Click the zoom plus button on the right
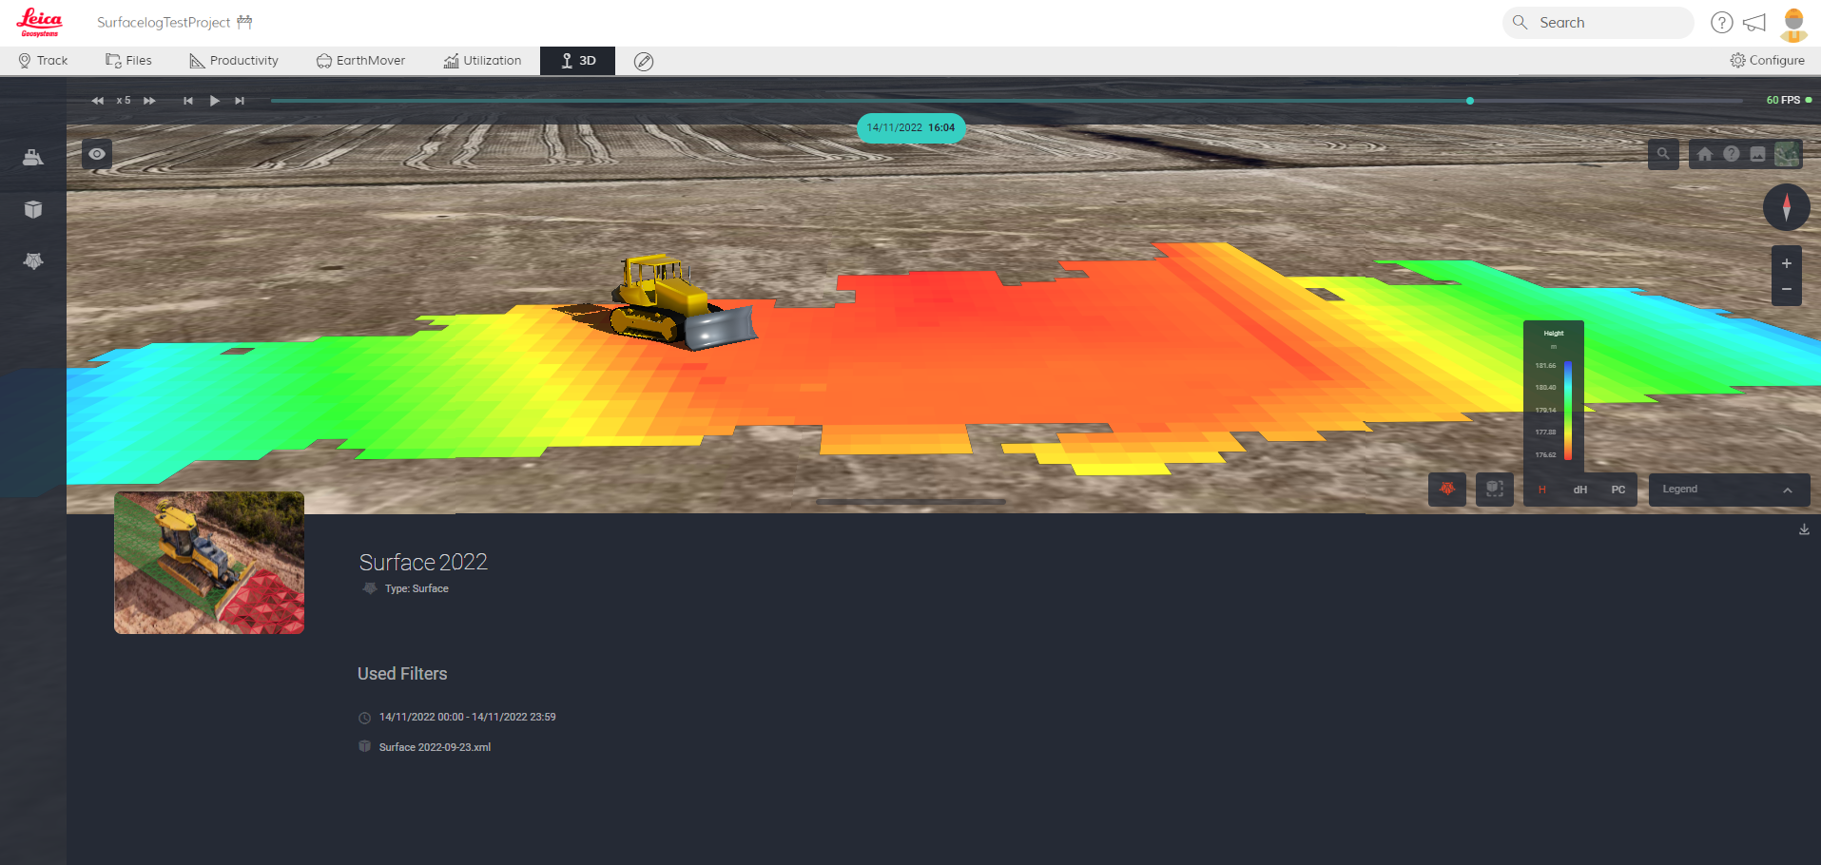The width and height of the screenshot is (1821, 865). (x=1786, y=263)
